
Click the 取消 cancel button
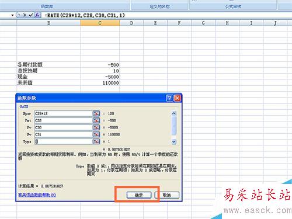[x=167, y=195]
